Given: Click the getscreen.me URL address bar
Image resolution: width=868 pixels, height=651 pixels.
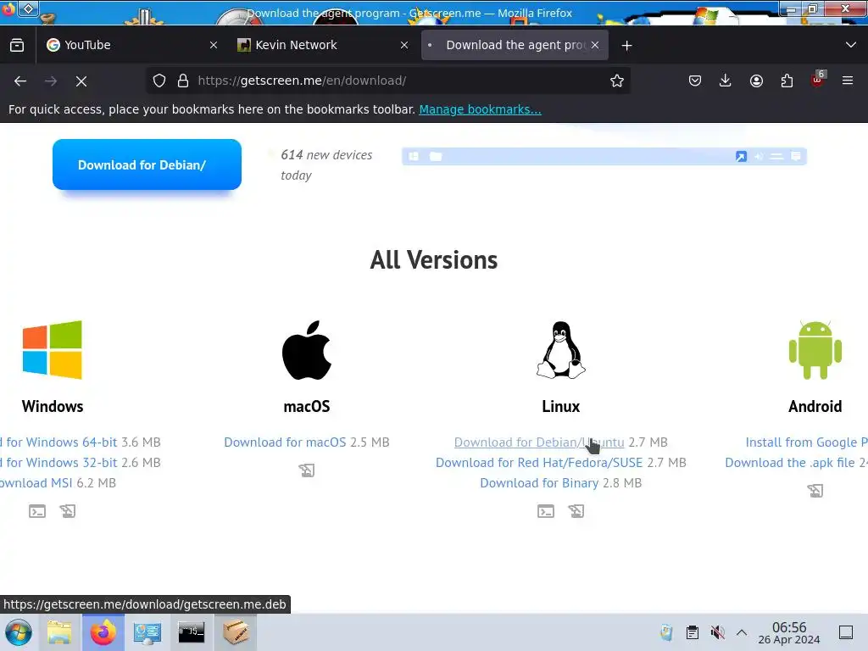Looking at the screenshot, I should pos(387,81).
